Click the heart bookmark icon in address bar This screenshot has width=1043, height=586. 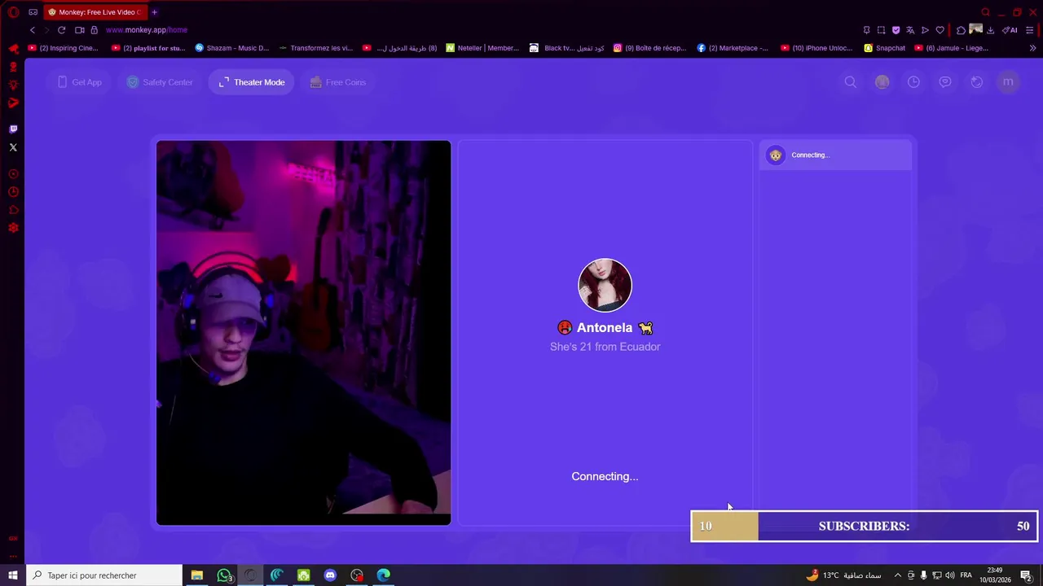click(940, 30)
